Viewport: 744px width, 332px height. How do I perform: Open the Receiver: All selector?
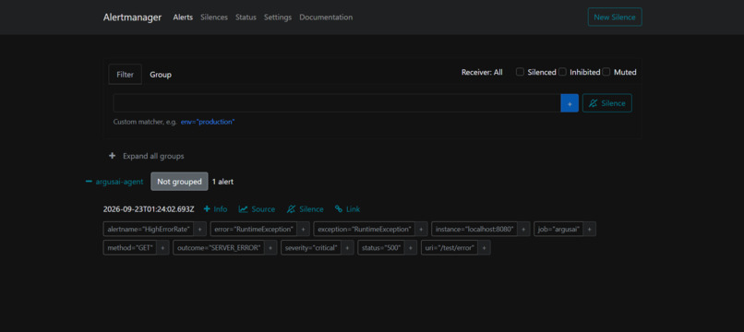point(482,72)
